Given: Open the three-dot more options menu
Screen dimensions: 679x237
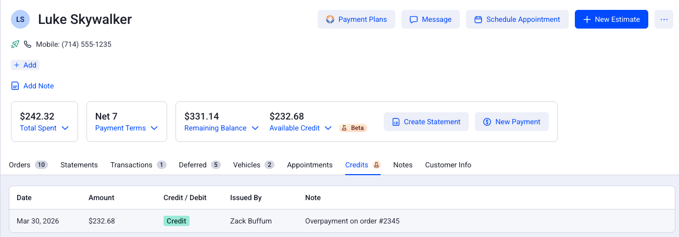Looking at the screenshot, I should (664, 19).
